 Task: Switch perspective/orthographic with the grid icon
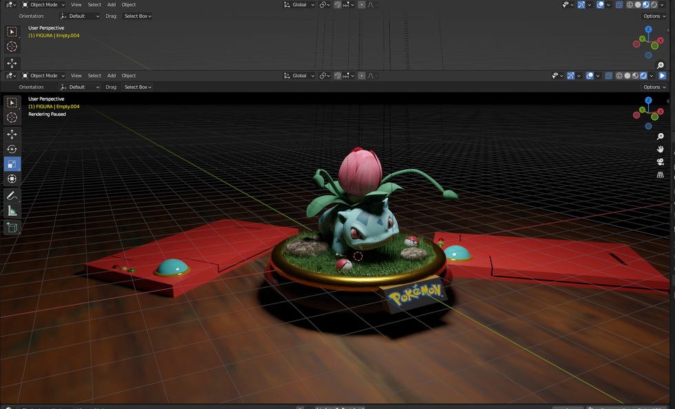(x=660, y=175)
